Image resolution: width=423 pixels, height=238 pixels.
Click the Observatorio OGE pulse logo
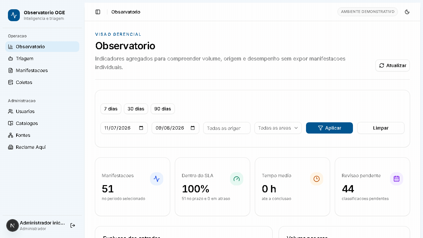14,15
